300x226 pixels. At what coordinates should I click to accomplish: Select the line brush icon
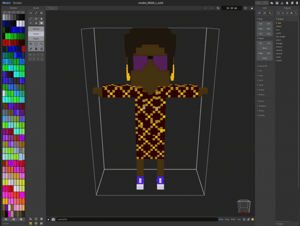31,19
